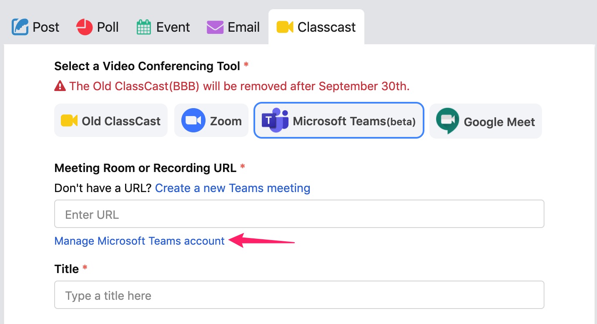Click the yellow Classcast camera icon
This screenshot has width=597, height=324.
pyautogui.click(x=285, y=27)
